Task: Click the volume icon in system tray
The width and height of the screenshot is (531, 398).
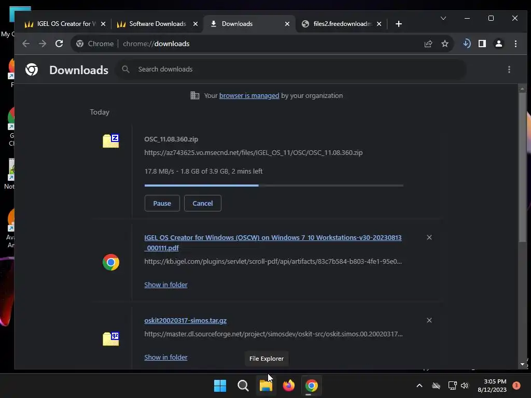Action: (x=465, y=386)
